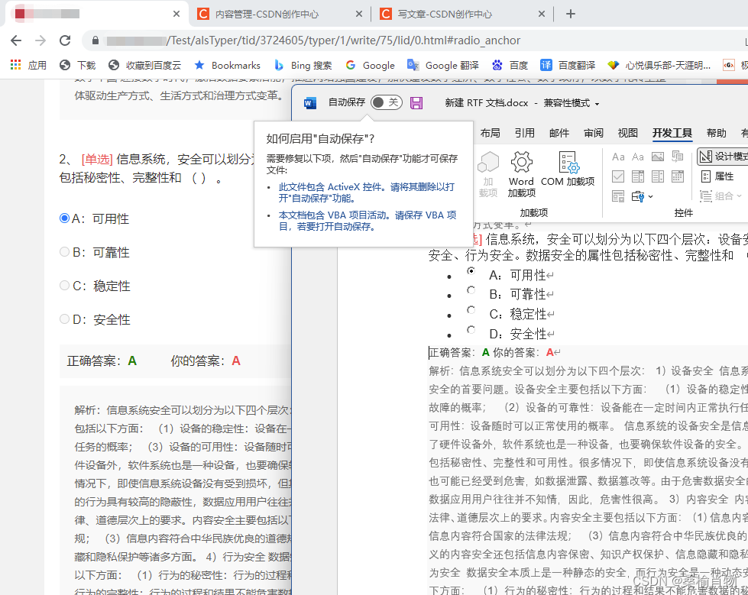Click the Word add-ins gear icon
The width and height of the screenshot is (748, 595).
point(521,163)
